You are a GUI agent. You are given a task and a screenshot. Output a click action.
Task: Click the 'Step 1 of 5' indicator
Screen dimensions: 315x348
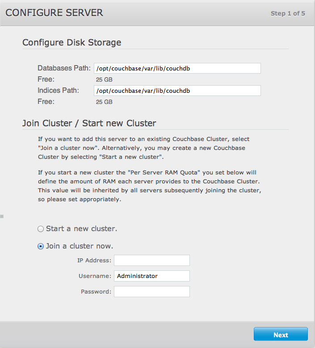(x=288, y=13)
